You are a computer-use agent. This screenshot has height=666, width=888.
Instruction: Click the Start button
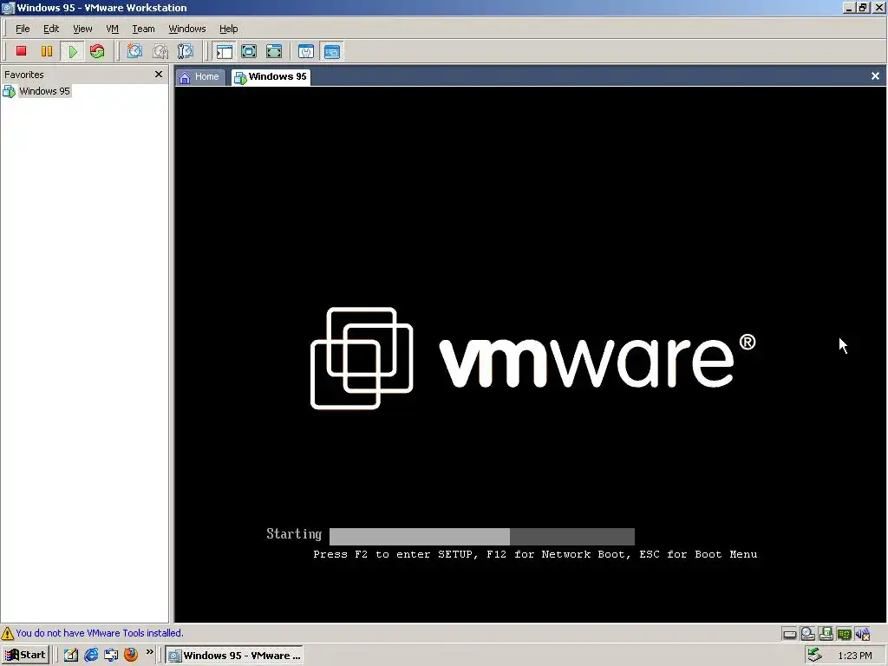click(x=25, y=655)
